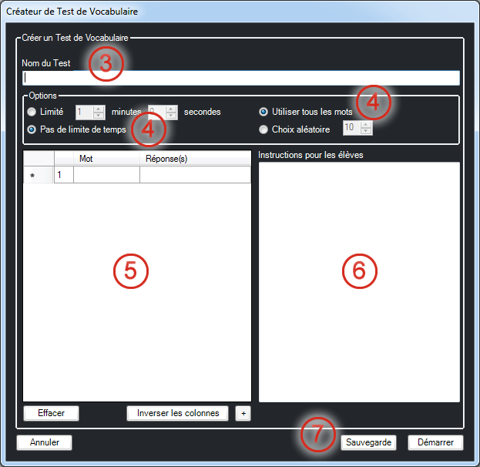
Task: Increase the secondes spinner value
Action: coord(171,109)
